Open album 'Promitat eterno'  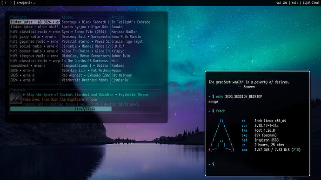pyautogui.click(x=86, y=41)
